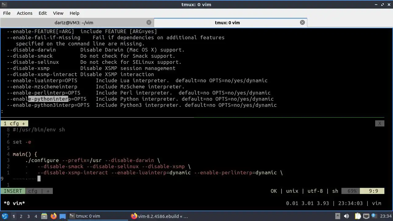Click the wired network tray icon
Image resolution: width=393 pixels, height=221 pixels.
[x=366, y=216]
